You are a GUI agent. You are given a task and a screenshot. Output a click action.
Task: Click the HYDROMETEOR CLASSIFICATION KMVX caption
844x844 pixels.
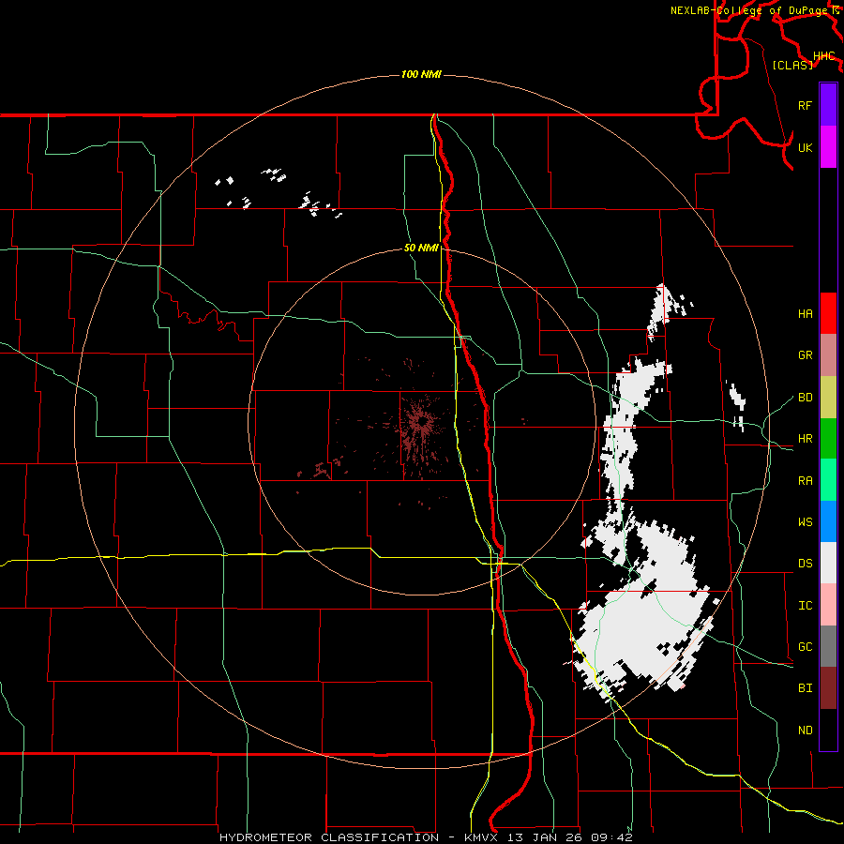(426, 837)
